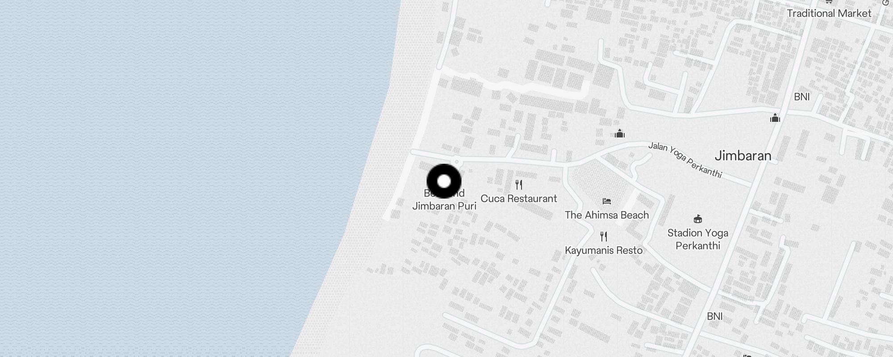Click the stadium icon above Stadion Yoga Perkanthi
This screenshot has height=357, width=893.
[698, 219]
